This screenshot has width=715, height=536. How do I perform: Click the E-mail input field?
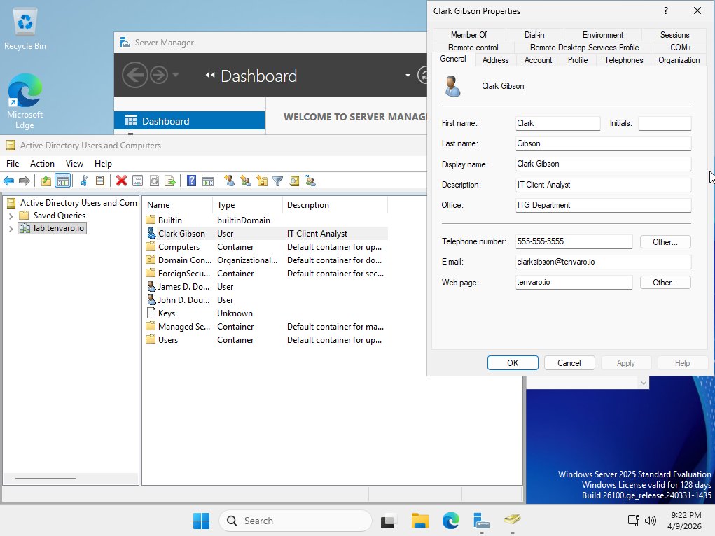tap(603, 262)
